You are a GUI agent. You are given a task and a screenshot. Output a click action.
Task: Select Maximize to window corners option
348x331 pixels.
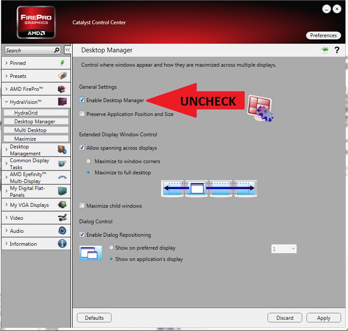88,161
